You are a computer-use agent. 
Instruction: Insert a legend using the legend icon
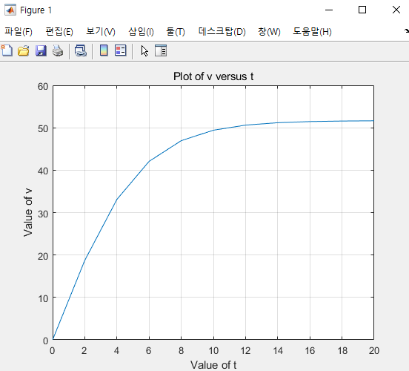pyautogui.click(x=121, y=50)
